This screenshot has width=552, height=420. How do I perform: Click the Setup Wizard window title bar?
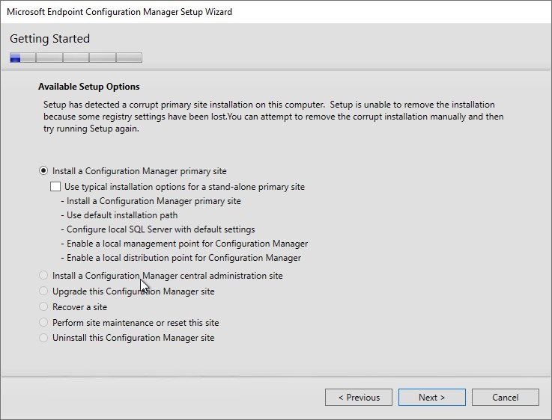tap(276, 12)
